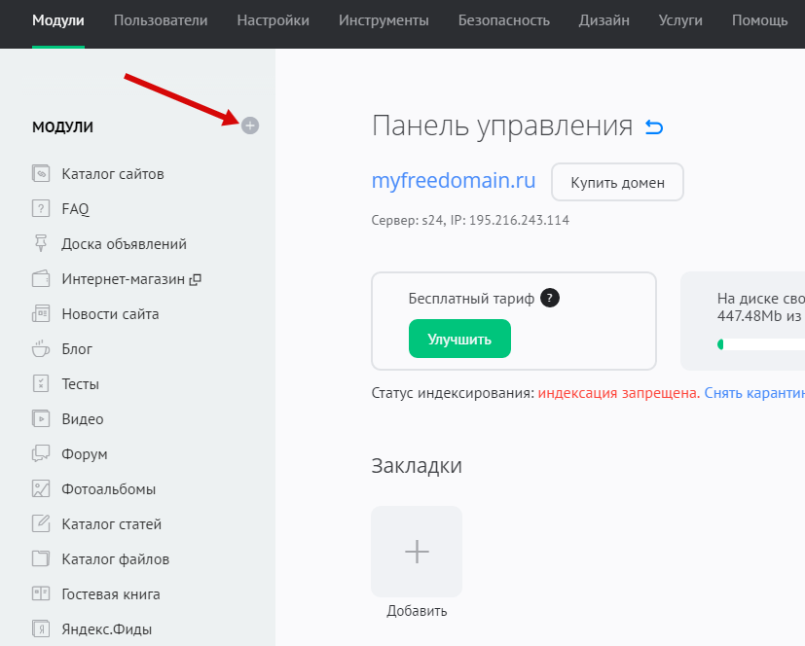805x646 pixels.
Task: Click the Блог coffee cup icon
Action: point(41,348)
